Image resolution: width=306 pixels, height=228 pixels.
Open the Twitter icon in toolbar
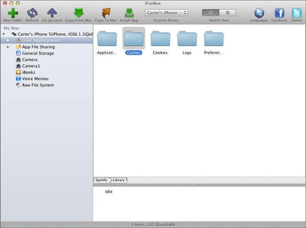click(297, 13)
